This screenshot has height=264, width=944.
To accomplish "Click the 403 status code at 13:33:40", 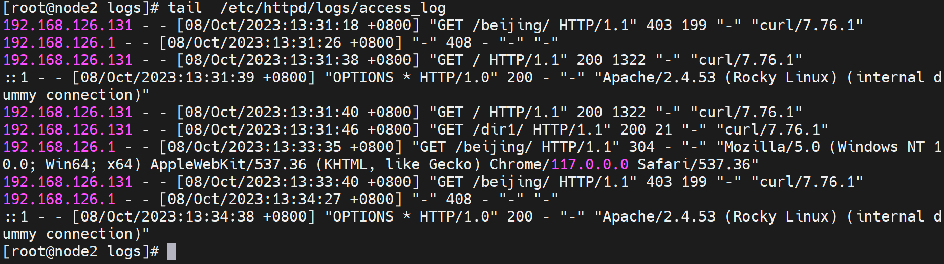I will [659, 182].
